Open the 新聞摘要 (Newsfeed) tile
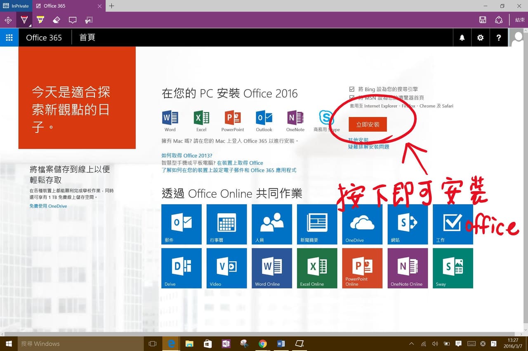The width and height of the screenshot is (528, 351). [x=317, y=224]
